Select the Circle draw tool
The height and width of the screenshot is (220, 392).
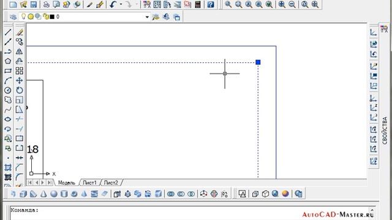(8, 90)
